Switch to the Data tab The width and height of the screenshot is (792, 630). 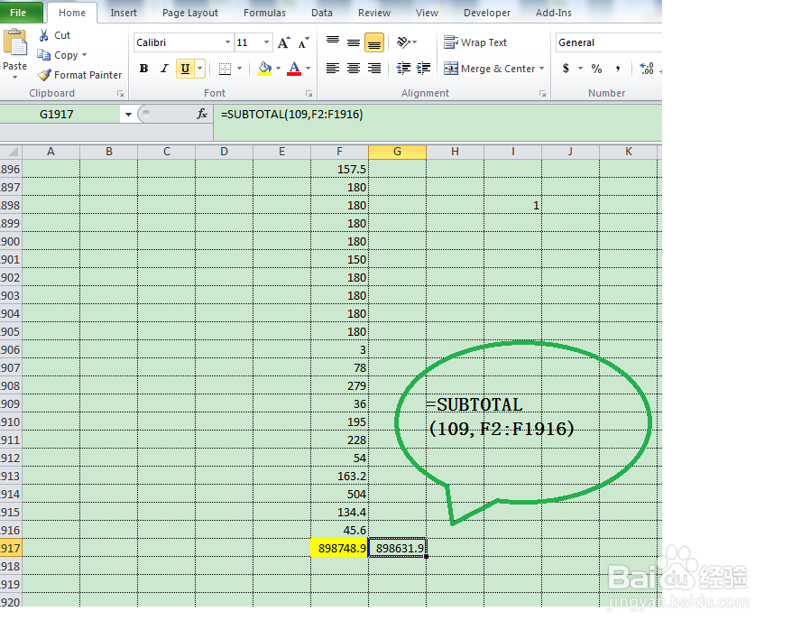pos(322,13)
